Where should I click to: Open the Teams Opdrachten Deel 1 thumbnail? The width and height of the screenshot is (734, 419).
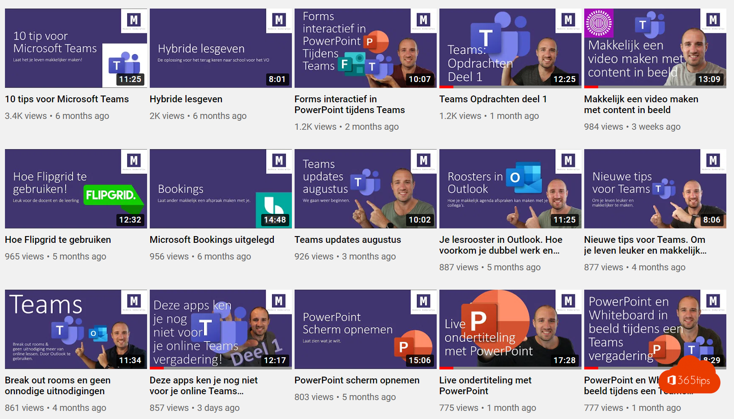point(510,48)
